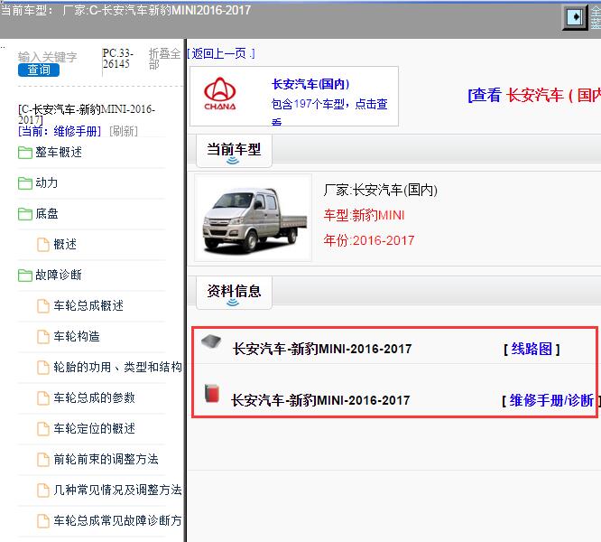The image size is (601, 542).
Task: Open the 长安汽车(国内) brand link
Action: click(310, 84)
